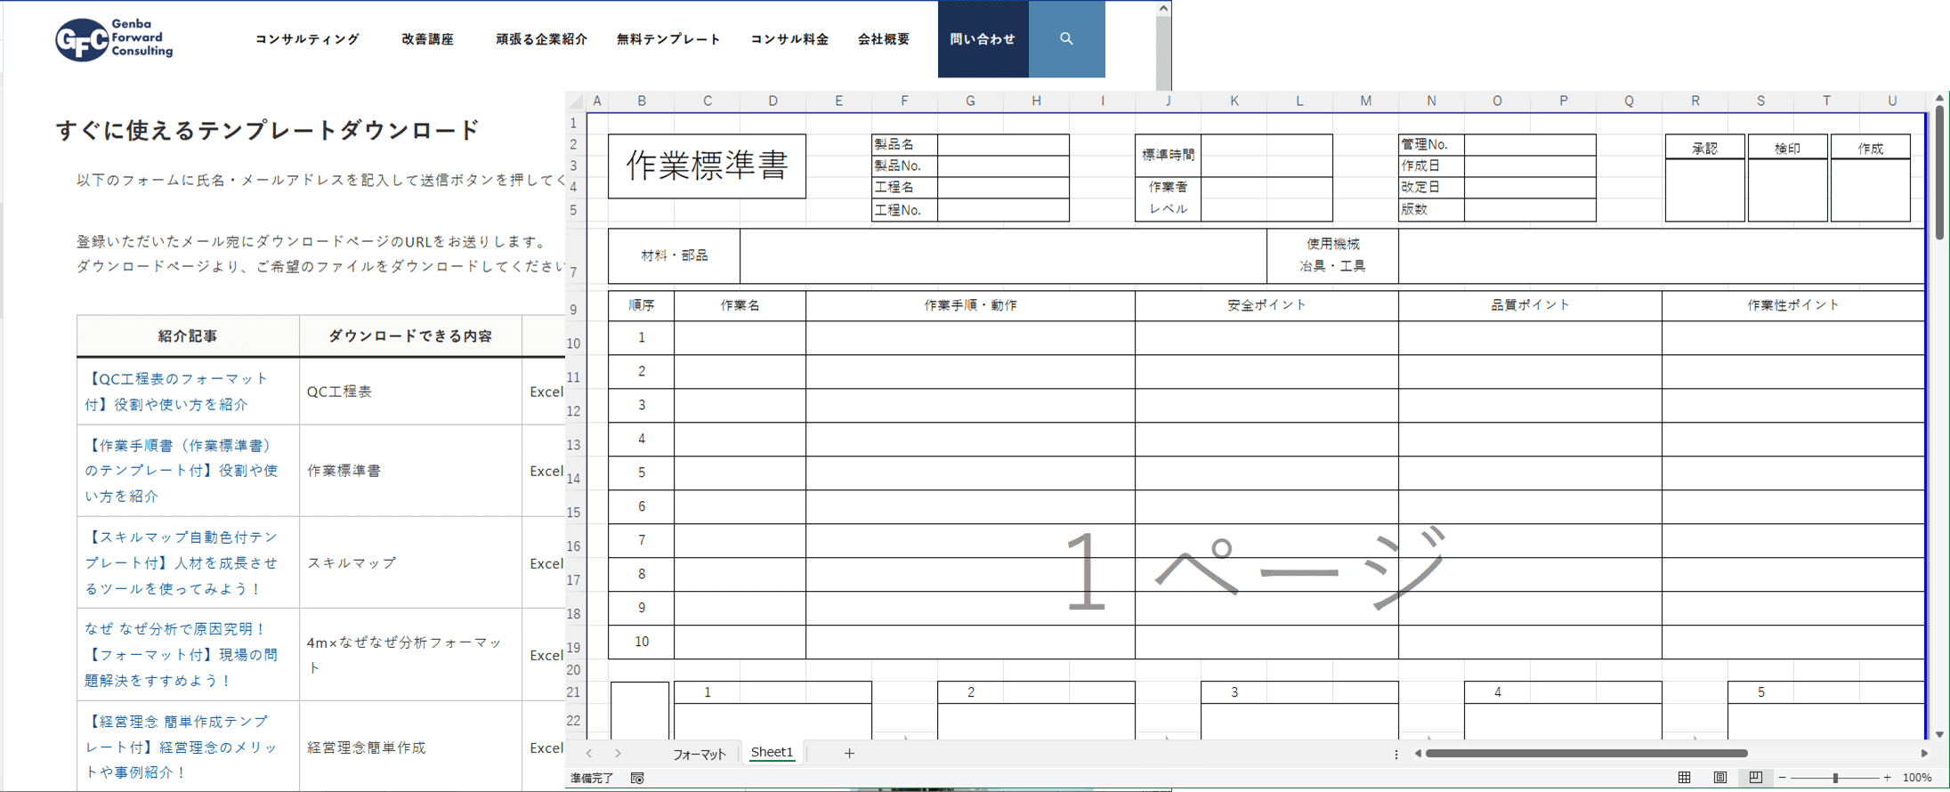Click the 製品名 label cell

(x=904, y=144)
